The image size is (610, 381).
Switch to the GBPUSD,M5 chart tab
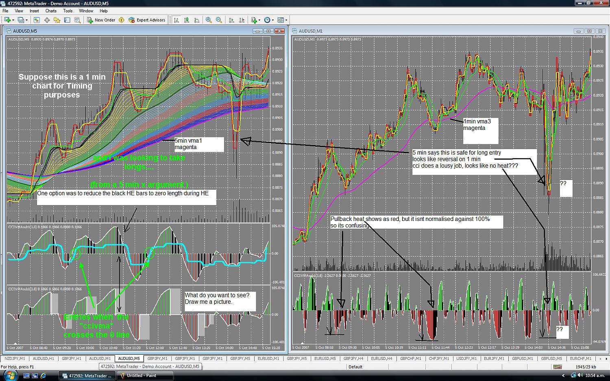(x=551, y=359)
